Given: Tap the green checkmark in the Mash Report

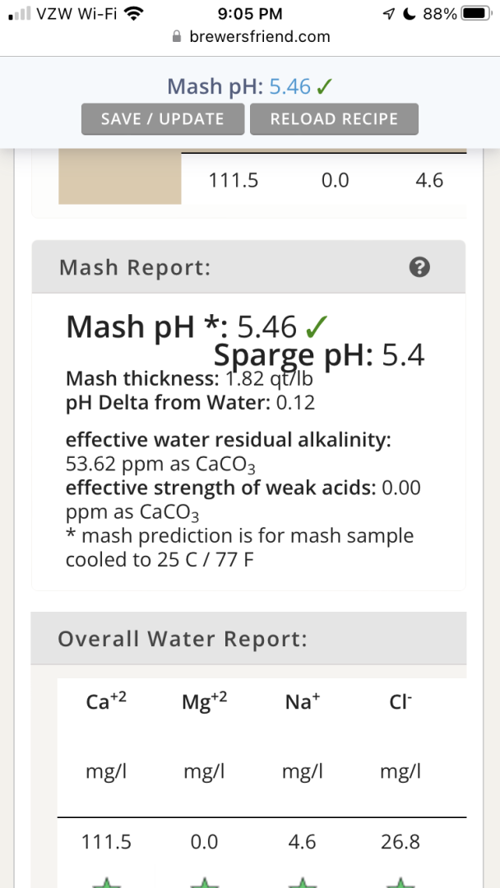Looking at the screenshot, I should pos(313,327).
